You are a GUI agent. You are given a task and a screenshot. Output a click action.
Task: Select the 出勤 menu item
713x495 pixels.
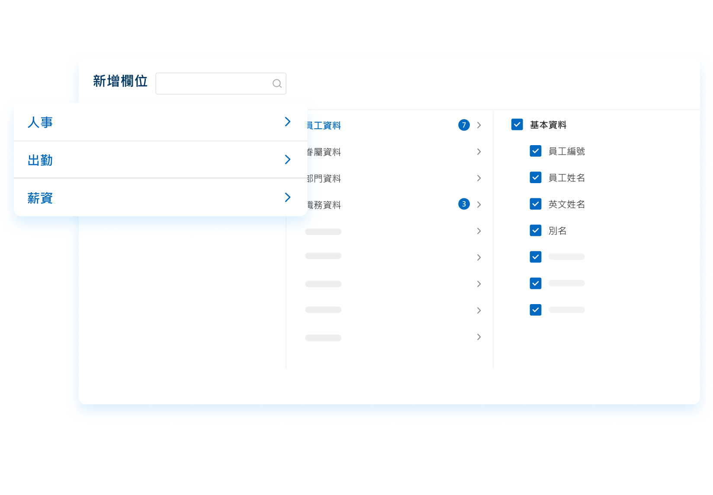click(x=40, y=160)
